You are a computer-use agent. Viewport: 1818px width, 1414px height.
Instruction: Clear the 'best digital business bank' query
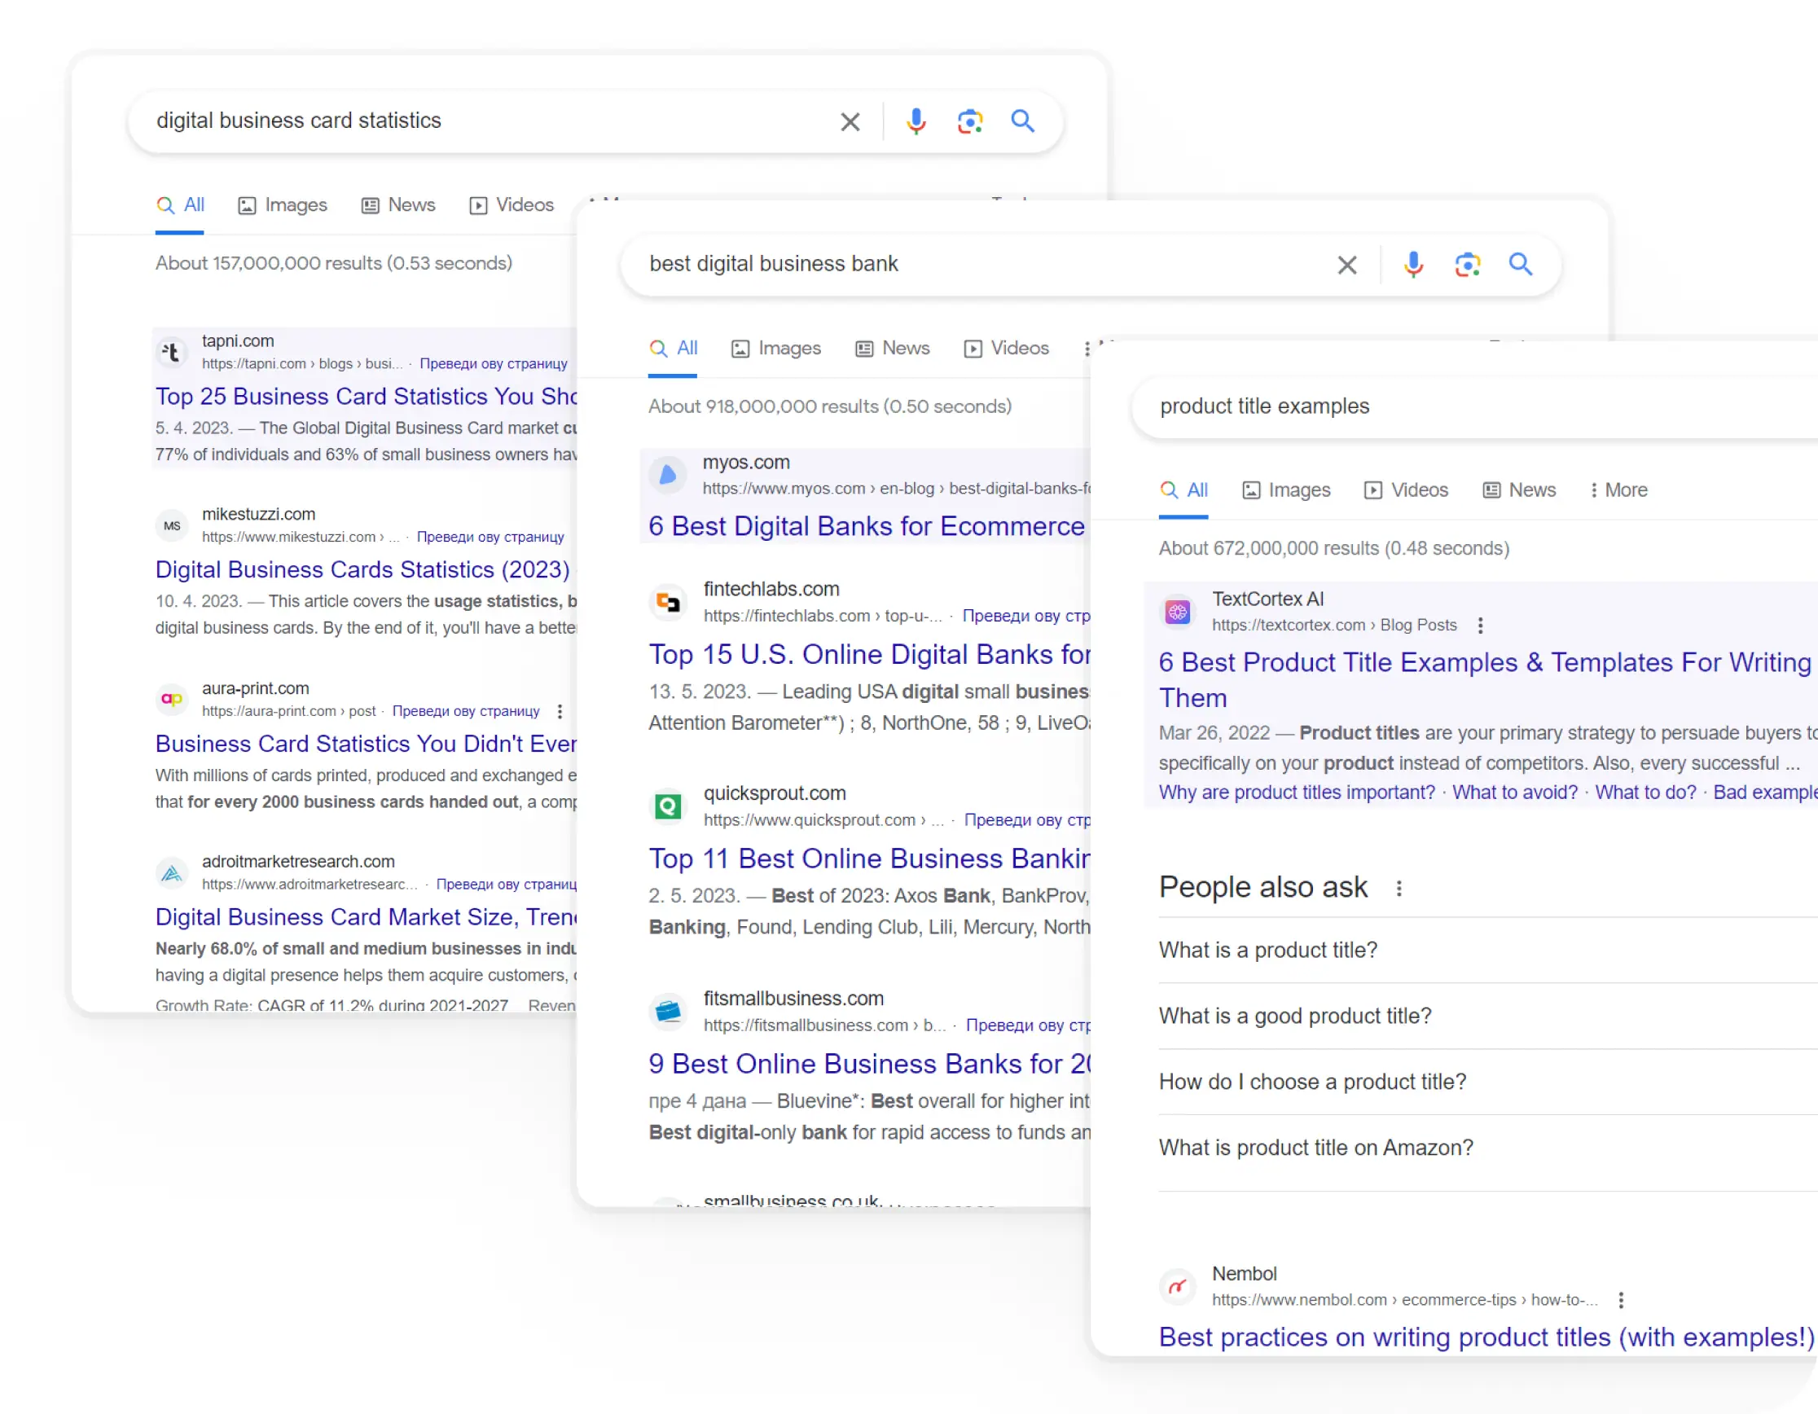click(1347, 266)
